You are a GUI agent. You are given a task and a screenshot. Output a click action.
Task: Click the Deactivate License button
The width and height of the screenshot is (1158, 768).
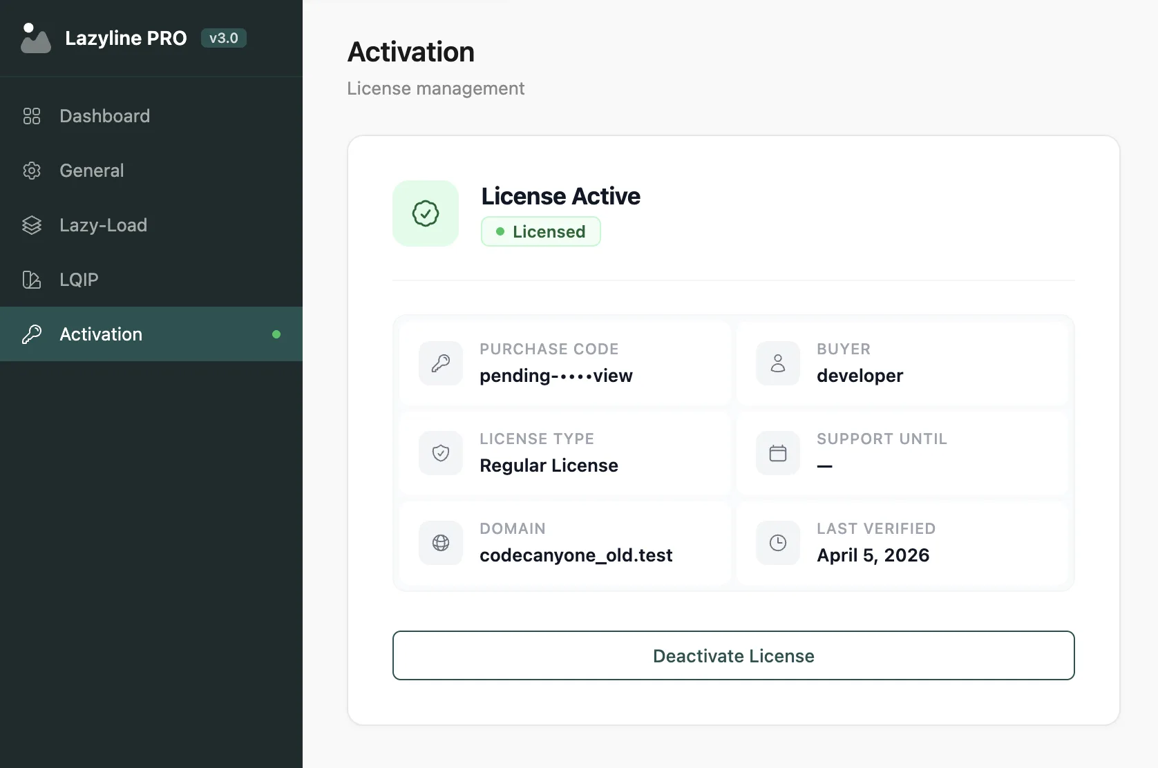tap(734, 655)
